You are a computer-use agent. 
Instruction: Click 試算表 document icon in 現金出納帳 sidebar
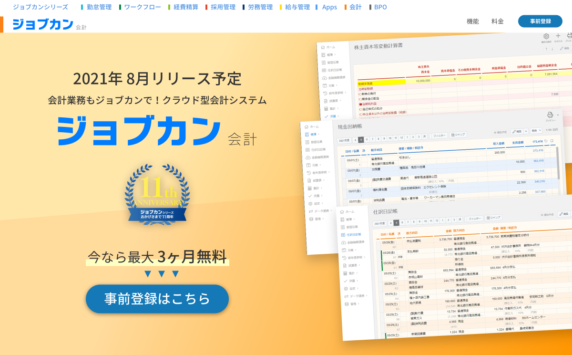pyautogui.click(x=310, y=180)
